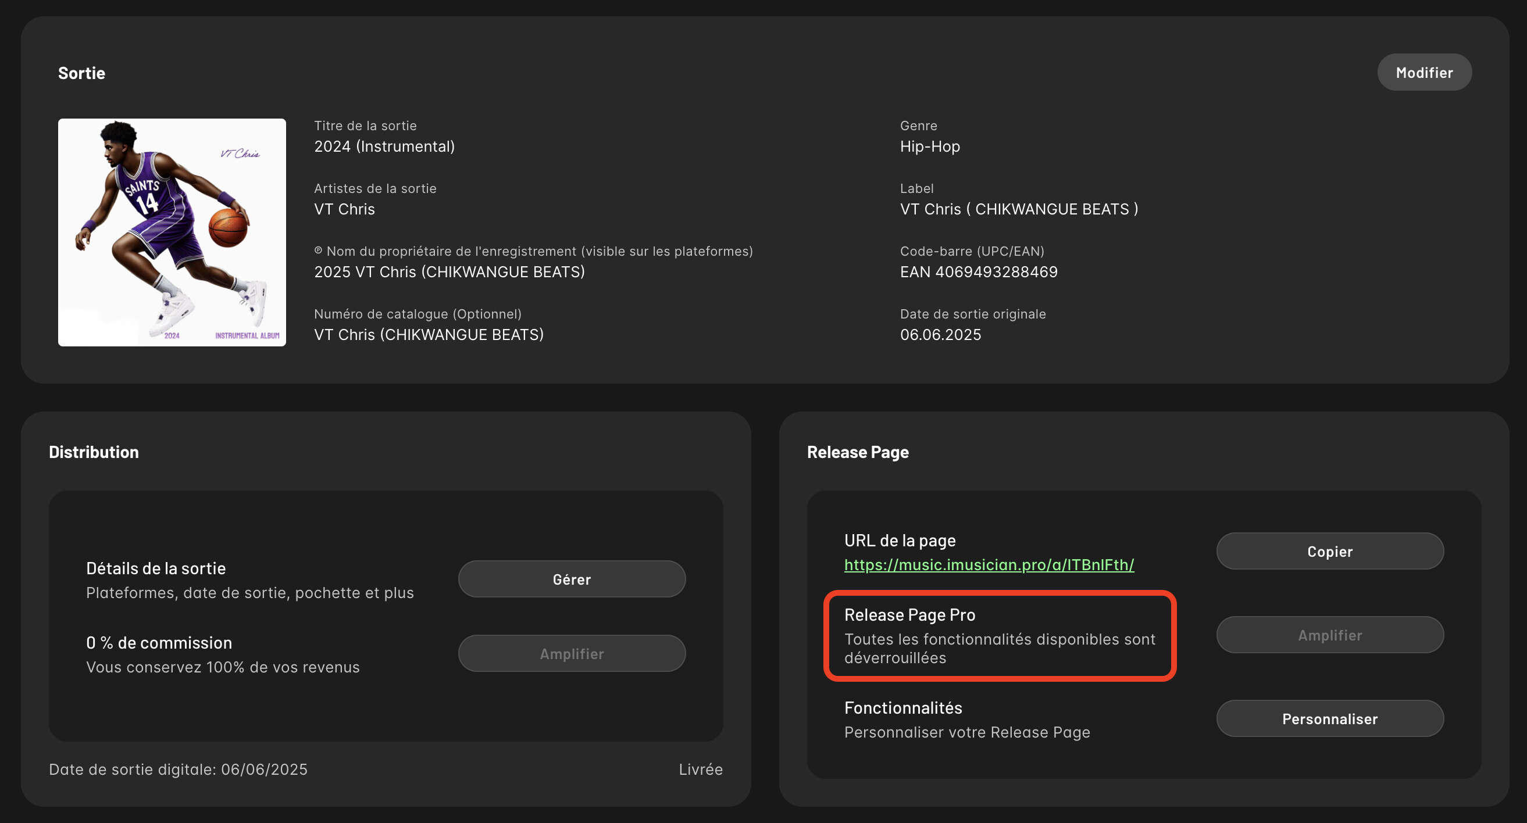
Task: Click the Modifier button in Sortie section
Action: click(1423, 72)
